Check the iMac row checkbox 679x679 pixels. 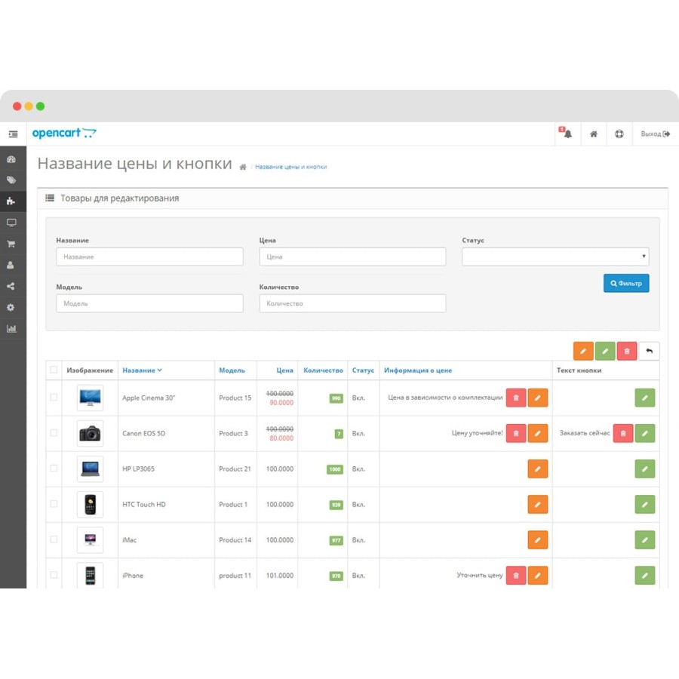pyautogui.click(x=54, y=539)
